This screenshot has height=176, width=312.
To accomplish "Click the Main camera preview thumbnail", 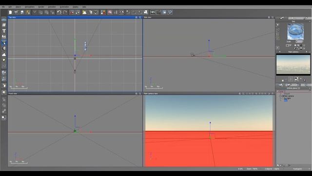I will 293,64.
